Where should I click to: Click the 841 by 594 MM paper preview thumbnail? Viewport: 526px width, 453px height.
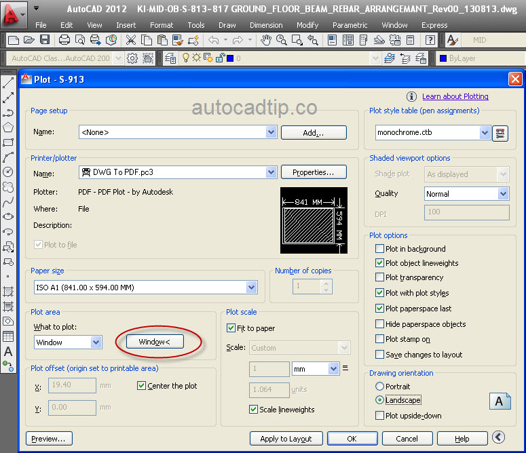(314, 220)
